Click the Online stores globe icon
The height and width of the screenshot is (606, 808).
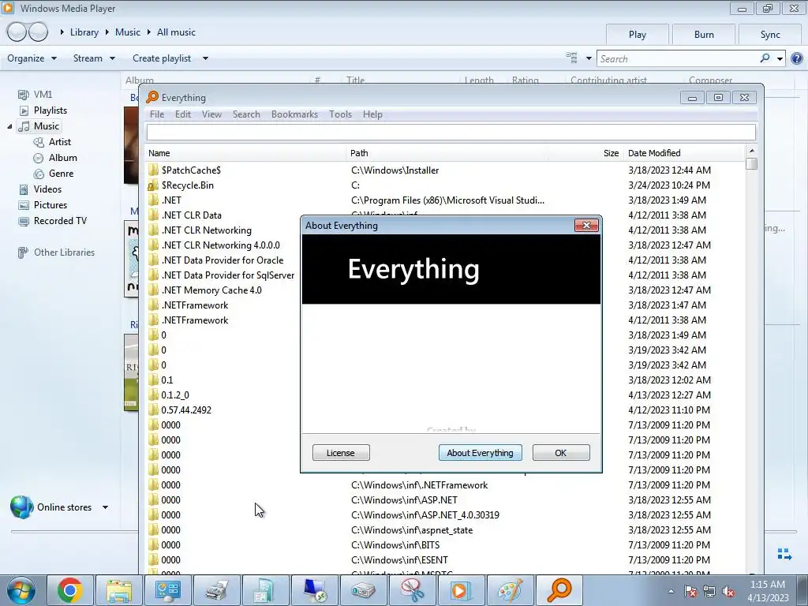point(21,507)
